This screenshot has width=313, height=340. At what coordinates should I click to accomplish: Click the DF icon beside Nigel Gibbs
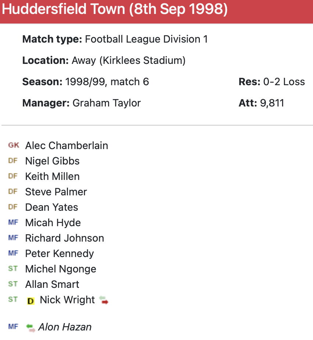(13, 161)
